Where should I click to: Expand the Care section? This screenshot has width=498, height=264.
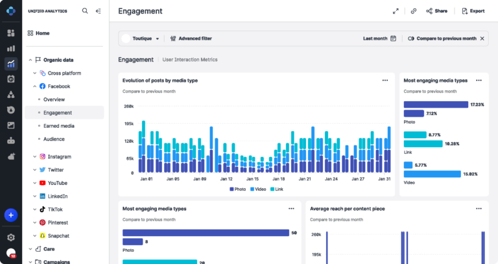point(30,249)
